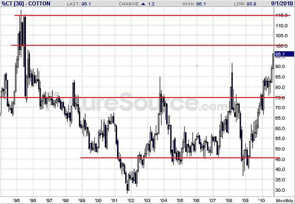Click the '00 year label on time axis

(98, 200)
